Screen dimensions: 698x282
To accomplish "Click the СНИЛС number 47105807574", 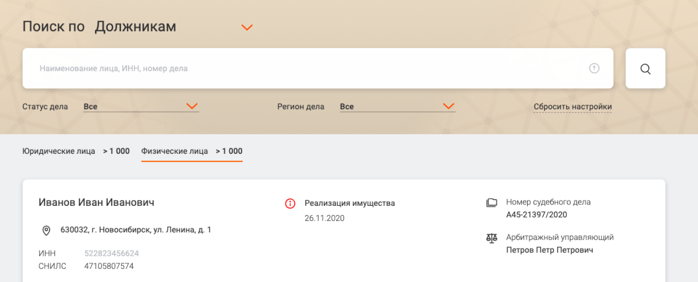I will (109, 266).
